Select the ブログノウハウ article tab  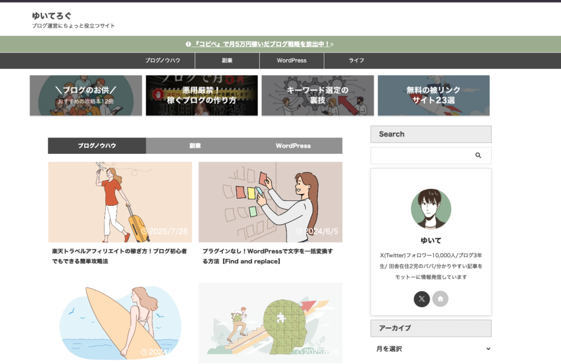[97, 146]
